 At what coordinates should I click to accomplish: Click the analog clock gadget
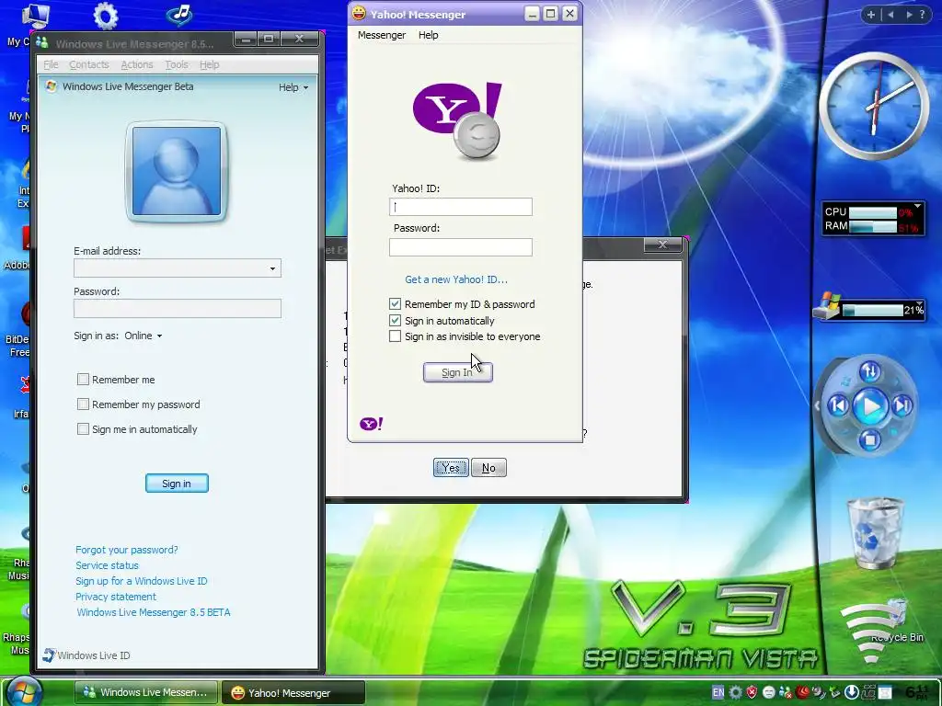pos(874,107)
